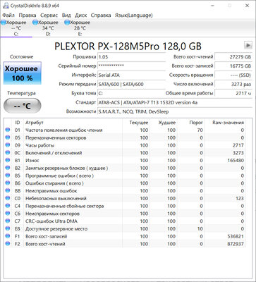Click the Хорошее 100 % health status button
Screen dimensions: 256x282
tap(23, 73)
